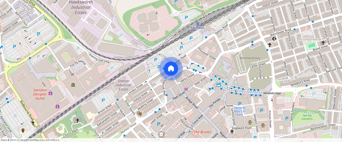Click the church cross beside Church Place
Image resolution: width=342 pixels, height=142 pixels.
78,120
